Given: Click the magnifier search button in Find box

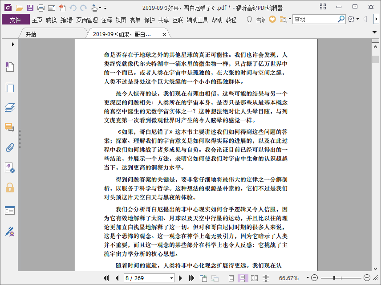Looking at the screenshot, I should pyautogui.click(x=341, y=19).
